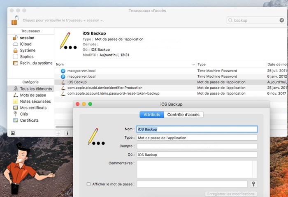Click the plus button to add an item

58,133
